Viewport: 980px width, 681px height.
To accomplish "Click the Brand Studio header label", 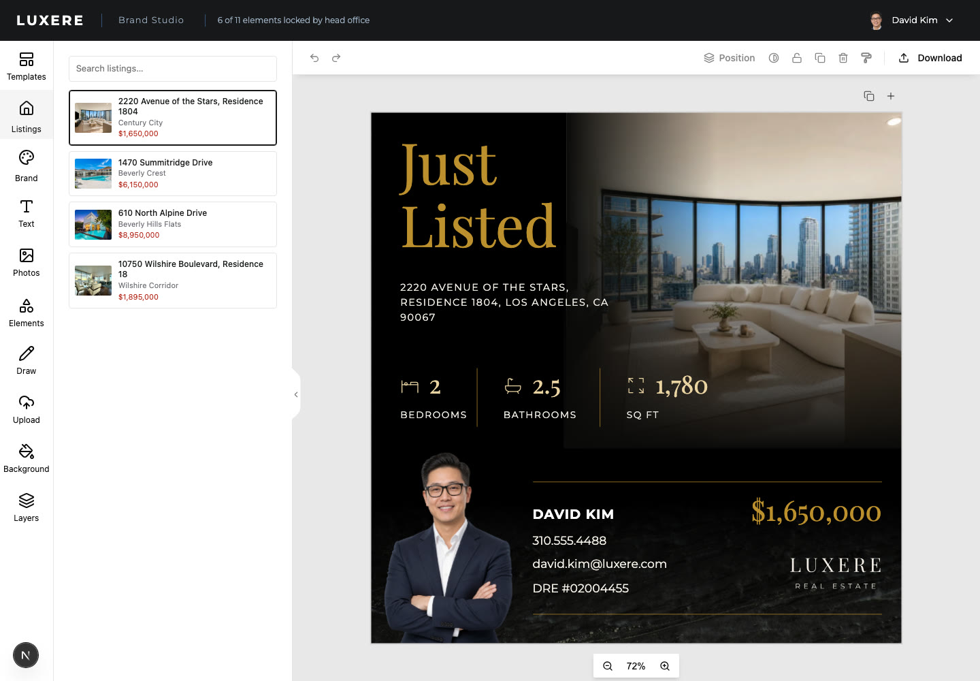I will 151,20.
